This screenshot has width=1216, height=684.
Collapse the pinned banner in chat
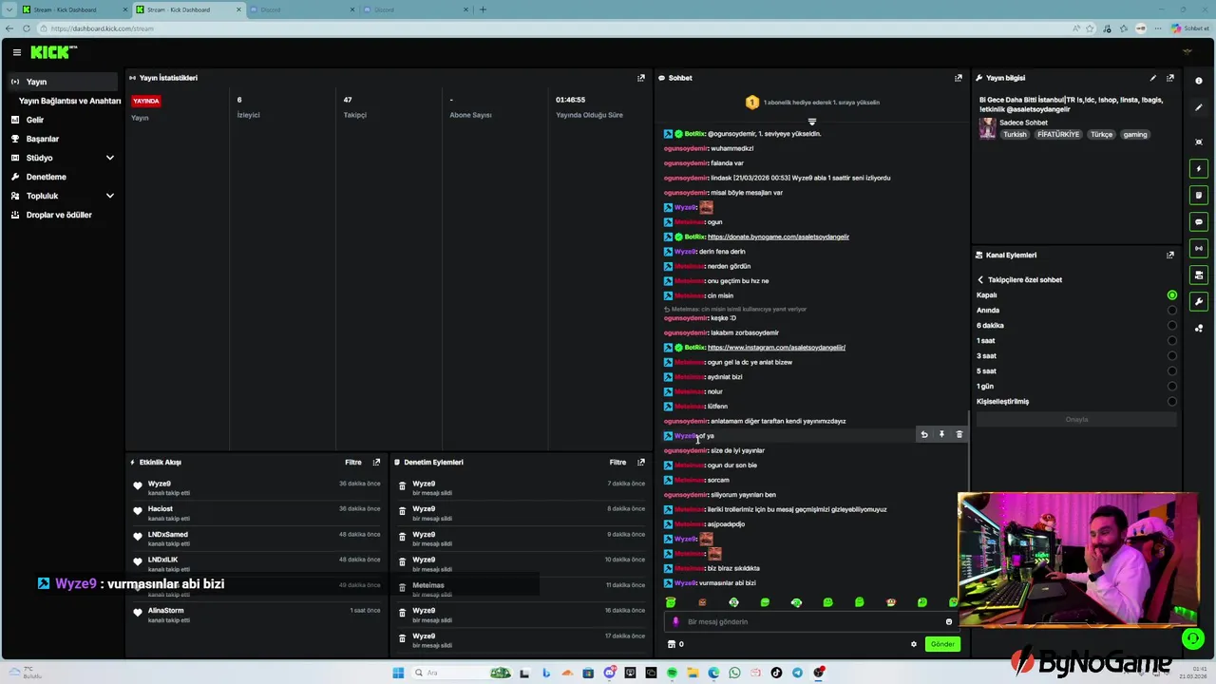tap(811, 122)
